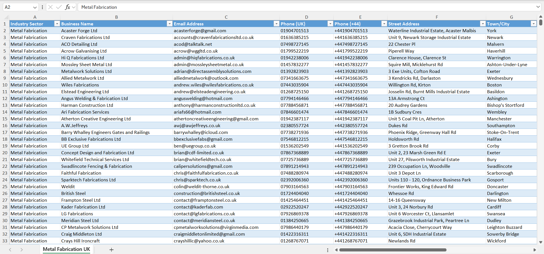544x254 pixels.
Task: Select the cell Ashton-Under-Lyne
Action: (511, 64)
